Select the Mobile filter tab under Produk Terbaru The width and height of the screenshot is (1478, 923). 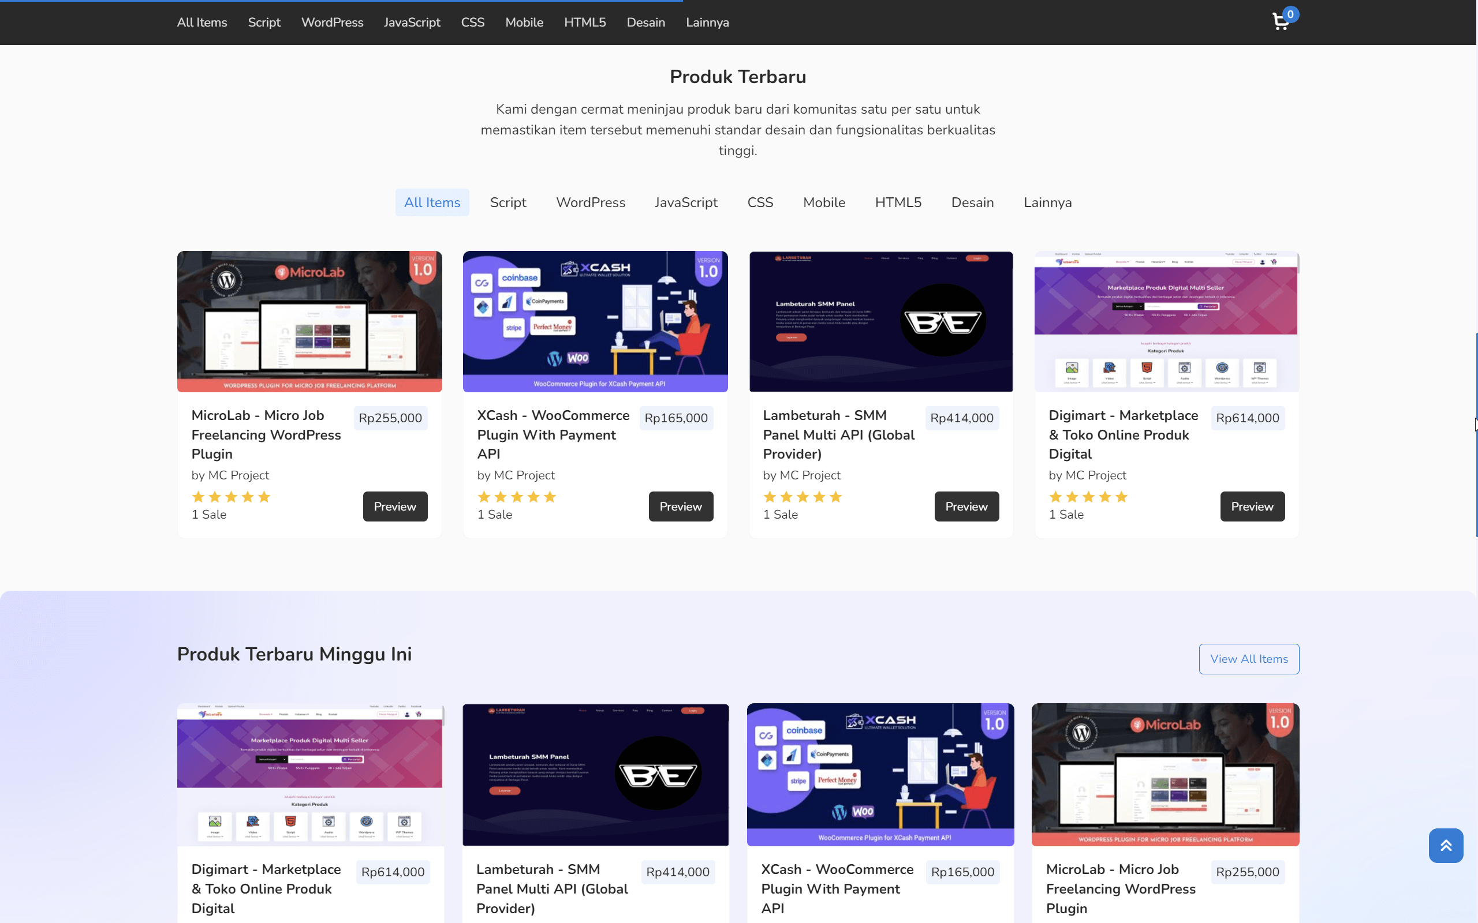pos(824,202)
